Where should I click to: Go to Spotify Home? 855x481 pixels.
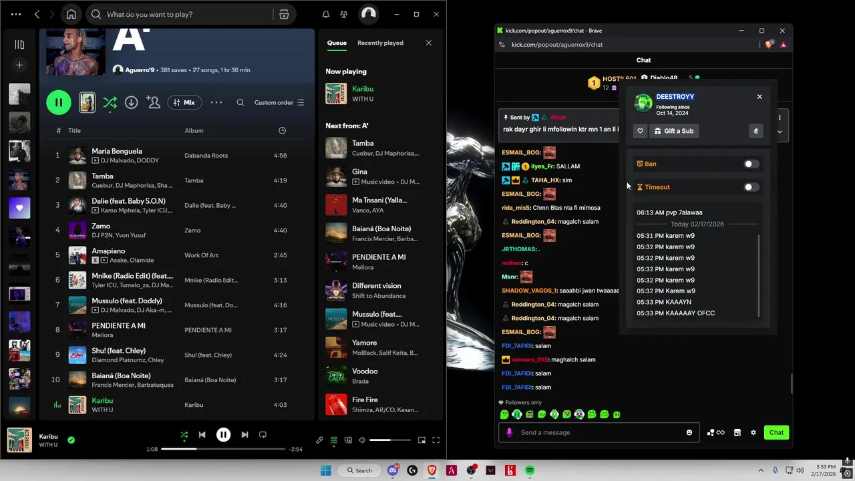coord(71,14)
